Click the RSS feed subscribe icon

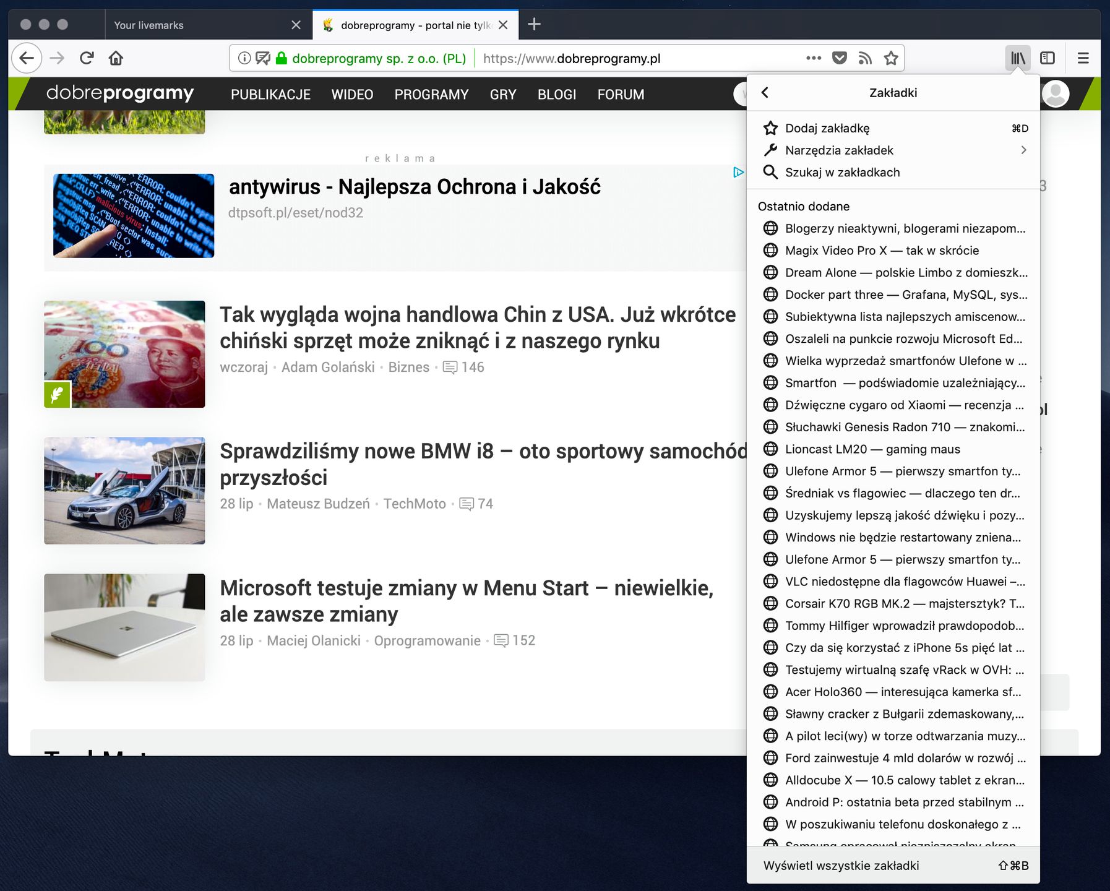(x=865, y=58)
